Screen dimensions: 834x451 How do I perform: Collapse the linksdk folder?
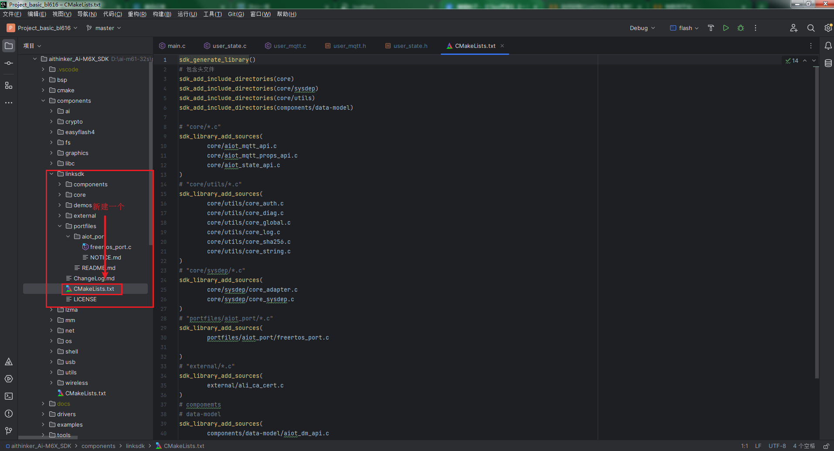click(x=51, y=174)
